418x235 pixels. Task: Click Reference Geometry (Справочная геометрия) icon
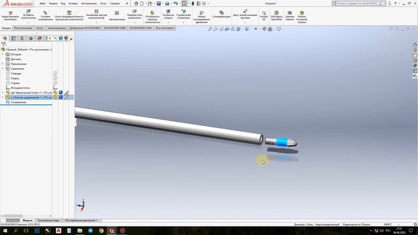(x=184, y=12)
